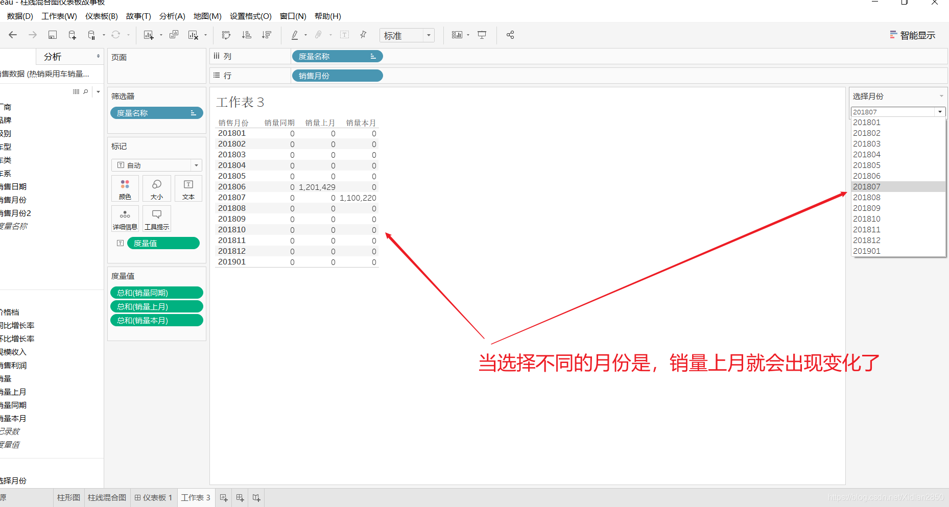Click the save workbook icon
Viewport: 949px width, 507px height.
tap(52, 35)
